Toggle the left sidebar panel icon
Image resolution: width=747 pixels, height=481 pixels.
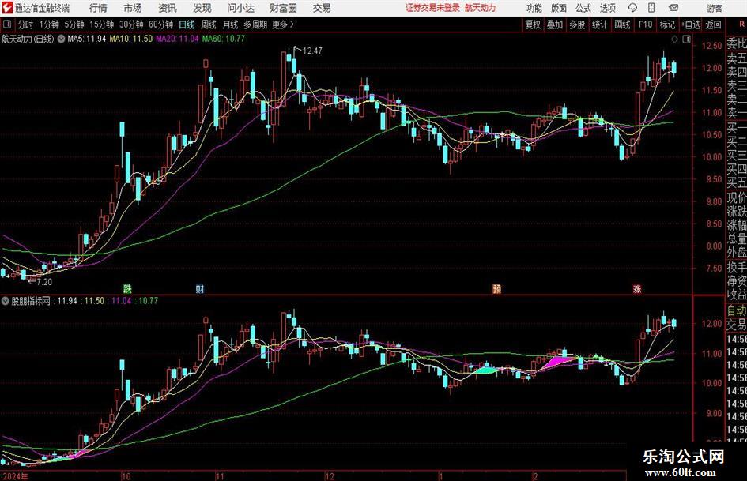[7, 24]
